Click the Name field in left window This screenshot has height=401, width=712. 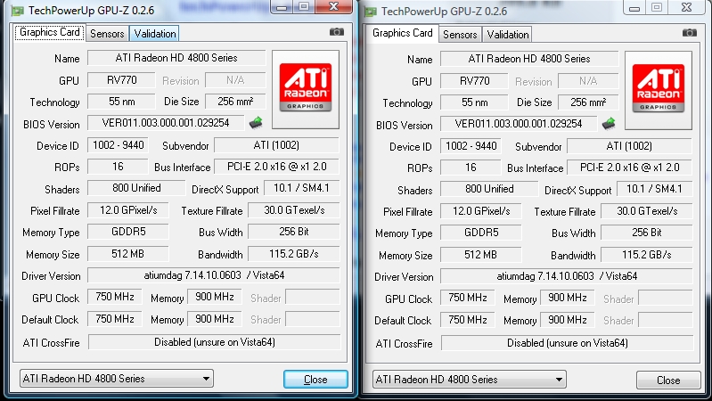click(176, 58)
